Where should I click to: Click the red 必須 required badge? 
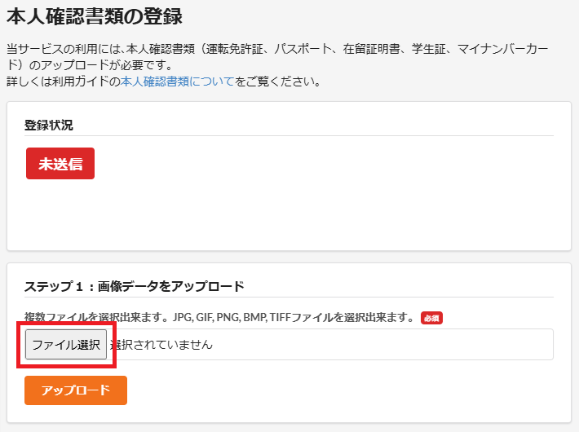431,318
